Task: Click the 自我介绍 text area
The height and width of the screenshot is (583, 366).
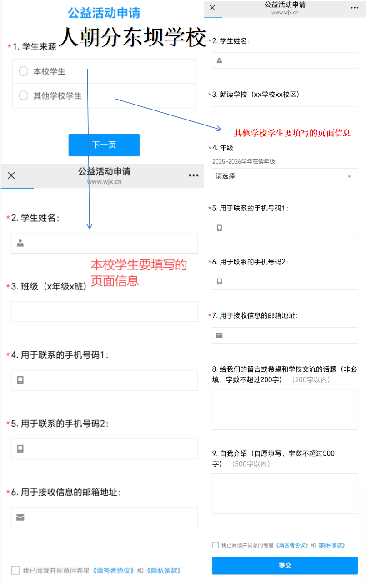Action: [x=285, y=493]
